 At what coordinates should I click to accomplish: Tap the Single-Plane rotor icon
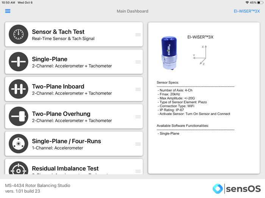click(x=19, y=62)
